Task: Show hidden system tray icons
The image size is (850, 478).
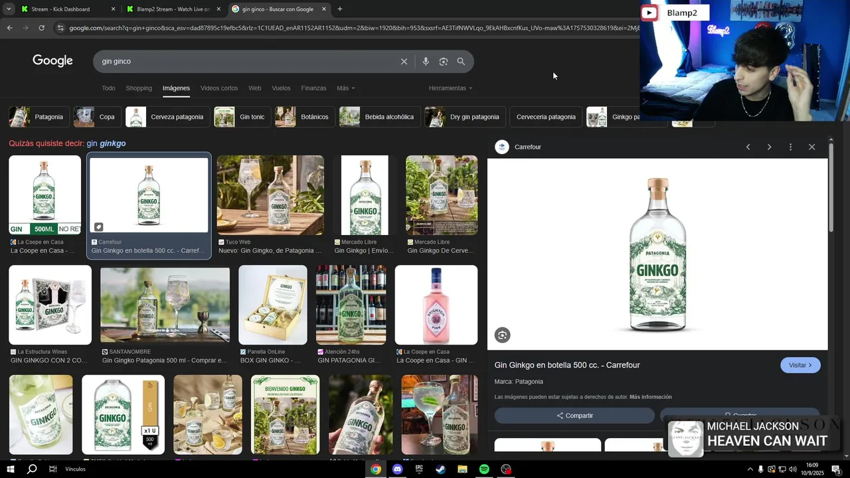Action: tap(750, 469)
